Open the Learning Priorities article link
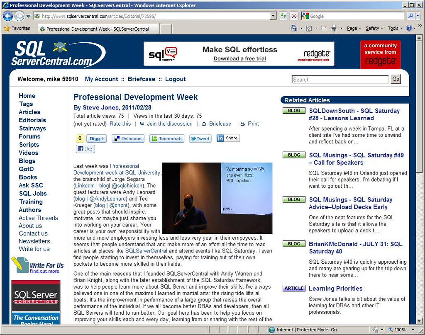 335,289
